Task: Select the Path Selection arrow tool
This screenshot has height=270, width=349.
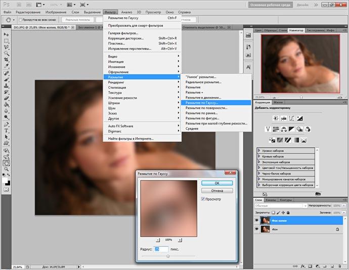Action: tap(6, 137)
